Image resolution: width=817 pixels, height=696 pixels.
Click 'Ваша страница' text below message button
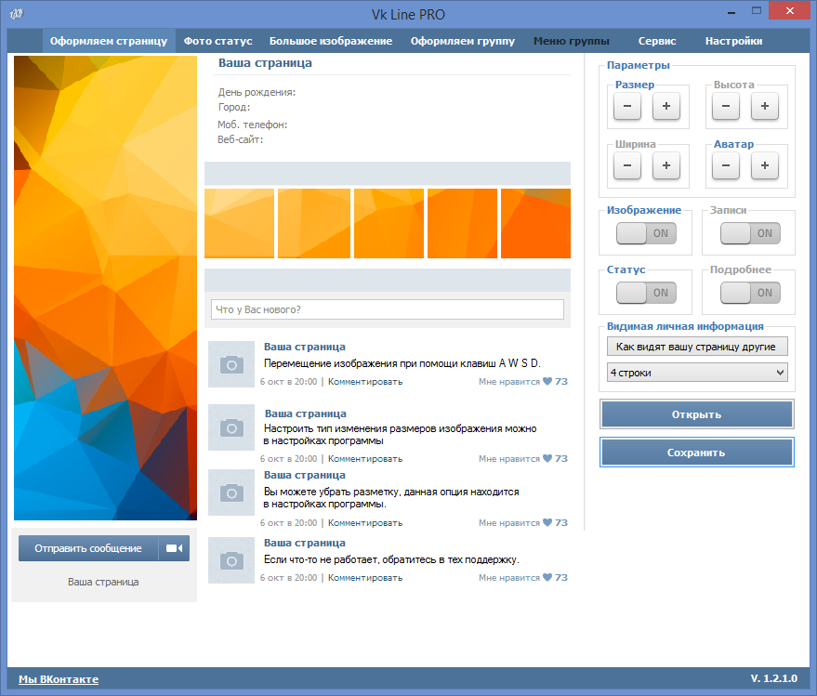click(103, 582)
